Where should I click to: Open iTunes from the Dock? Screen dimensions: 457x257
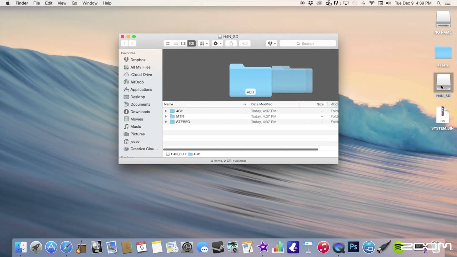(x=323, y=247)
